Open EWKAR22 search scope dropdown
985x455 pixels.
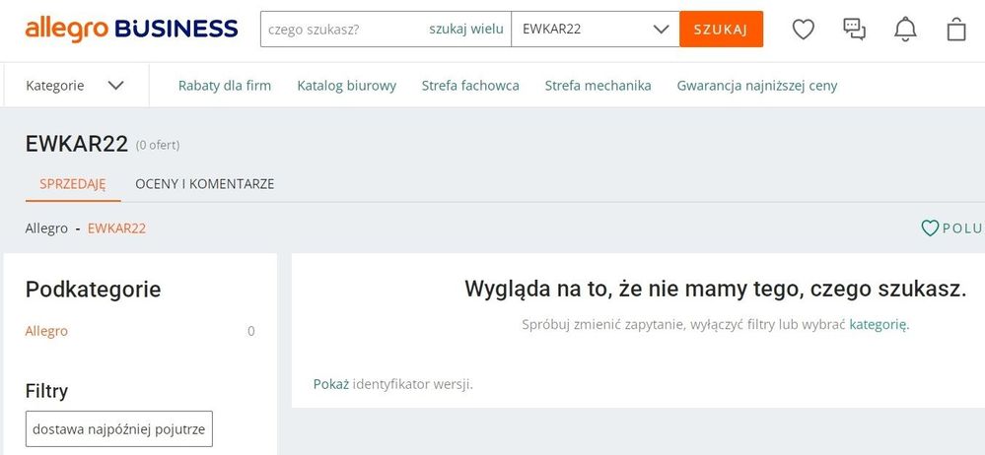[595, 29]
